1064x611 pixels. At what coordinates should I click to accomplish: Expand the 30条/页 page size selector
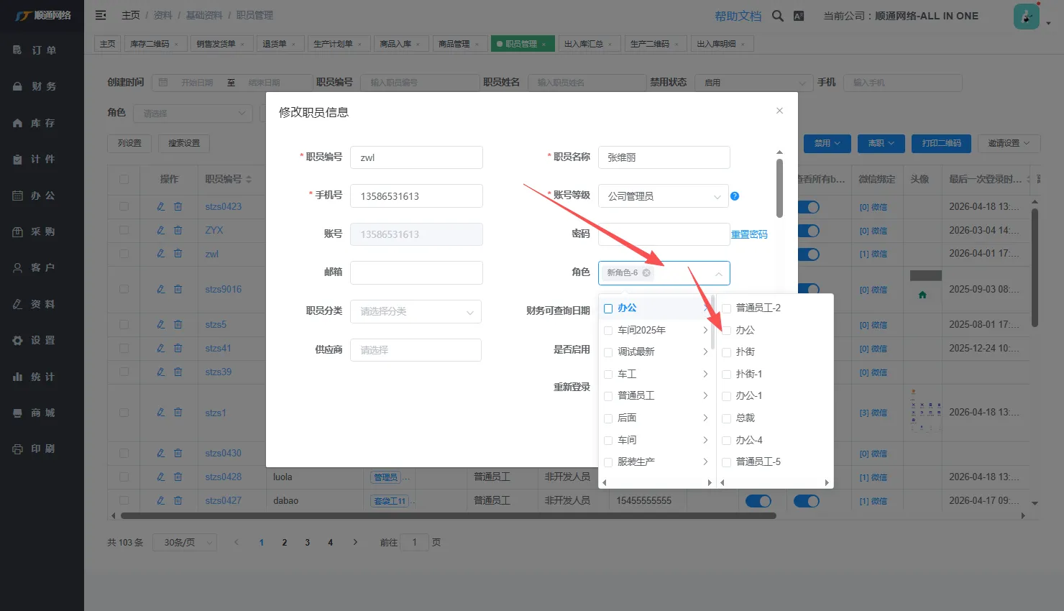(185, 543)
